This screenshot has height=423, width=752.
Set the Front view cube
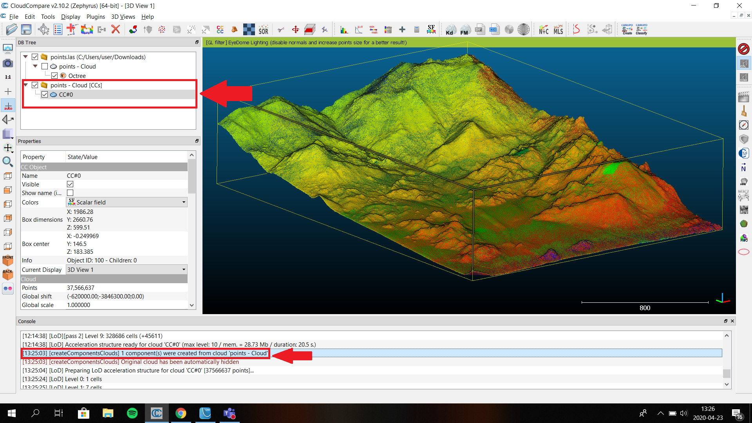click(x=8, y=260)
